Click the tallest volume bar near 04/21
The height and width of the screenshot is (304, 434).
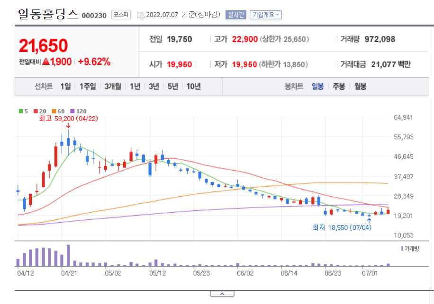coord(68,255)
